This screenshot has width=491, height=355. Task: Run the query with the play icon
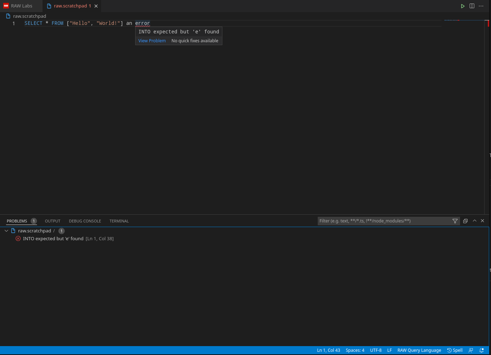click(x=463, y=6)
